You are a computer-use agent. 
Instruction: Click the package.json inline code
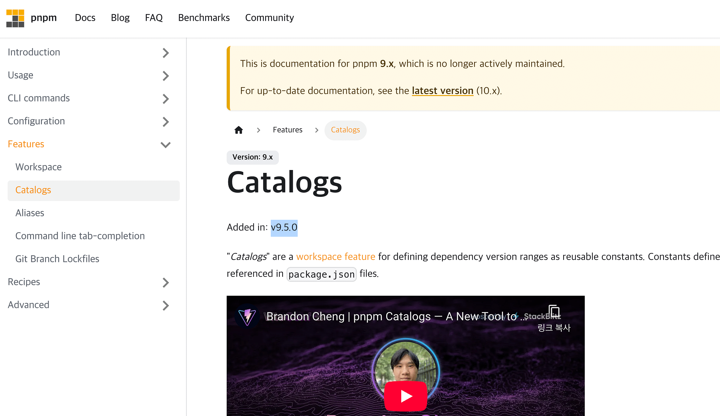tap(321, 274)
